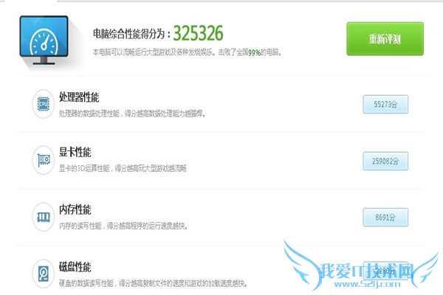Click the www.52ij.com watermark link
Image resolution: width=443 pixels, height=295 pixels.
[x=367, y=284]
